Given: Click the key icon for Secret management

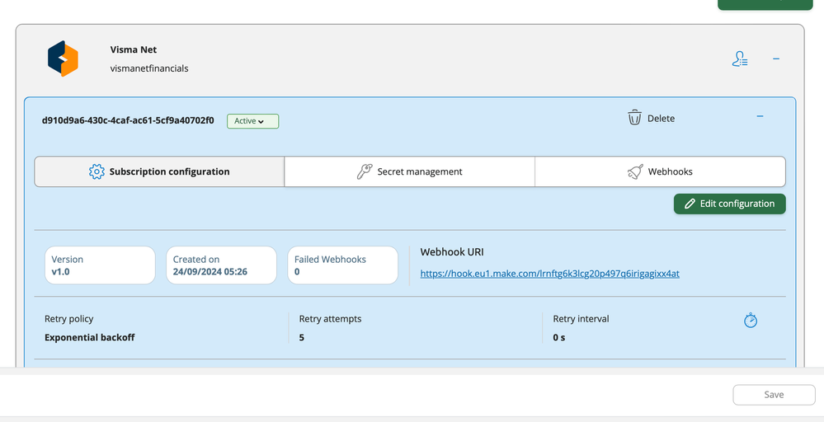Looking at the screenshot, I should point(364,171).
